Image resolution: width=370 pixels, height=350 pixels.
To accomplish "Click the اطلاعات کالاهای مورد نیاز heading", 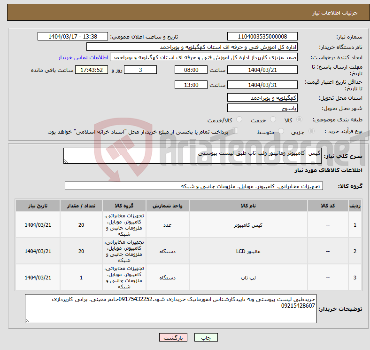I will (x=328, y=170).
